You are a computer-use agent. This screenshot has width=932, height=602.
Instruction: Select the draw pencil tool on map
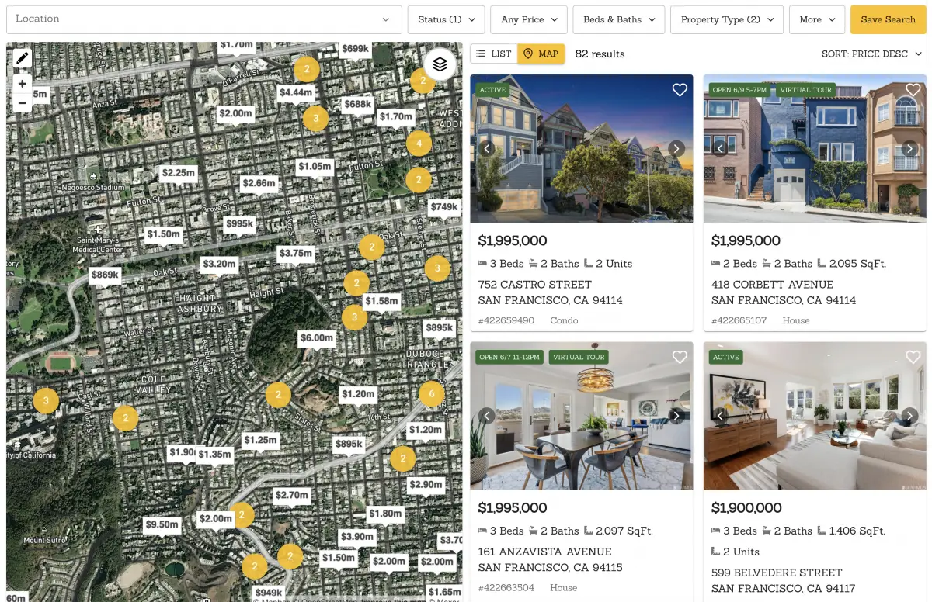click(x=23, y=58)
